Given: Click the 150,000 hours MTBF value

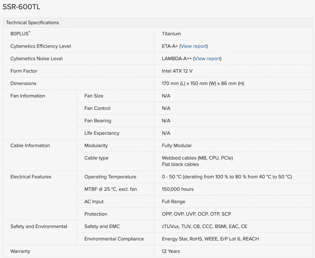Looking at the screenshot, I should (x=178, y=189).
